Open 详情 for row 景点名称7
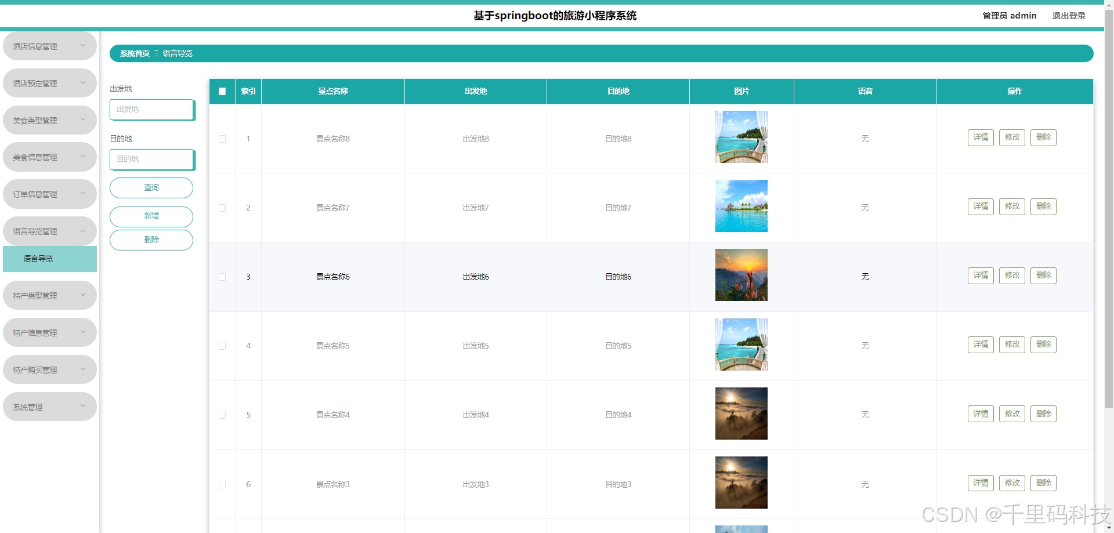 coord(981,206)
